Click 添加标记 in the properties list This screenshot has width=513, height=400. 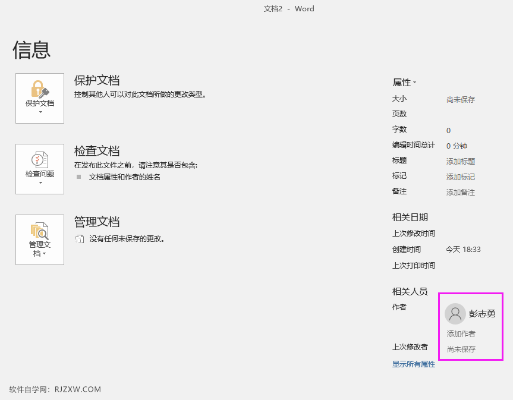tap(460, 176)
